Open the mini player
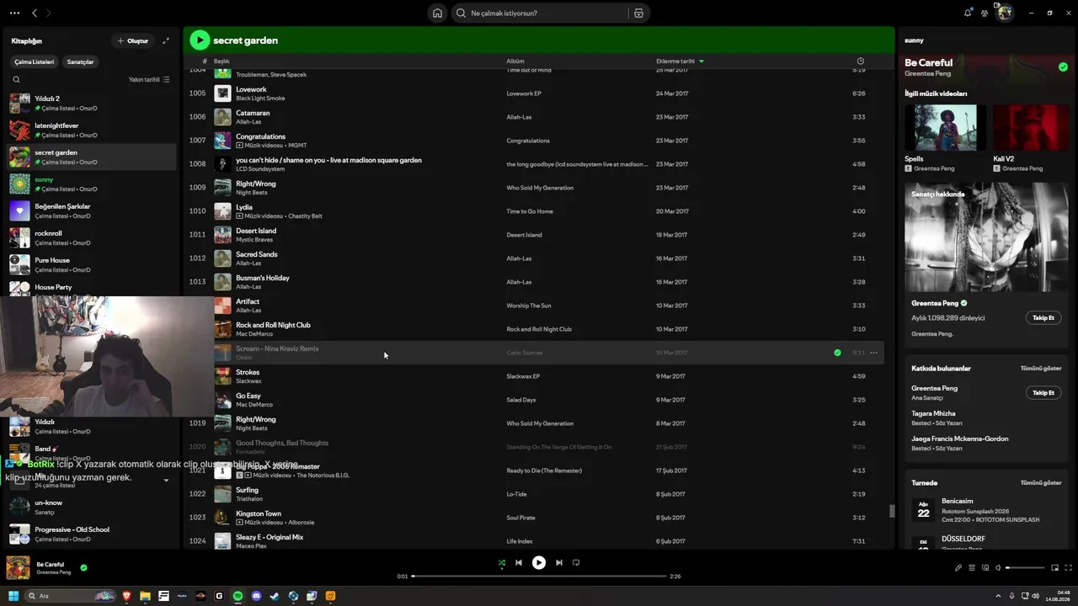The image size is (1078, 606). [x=1054, y=568]
